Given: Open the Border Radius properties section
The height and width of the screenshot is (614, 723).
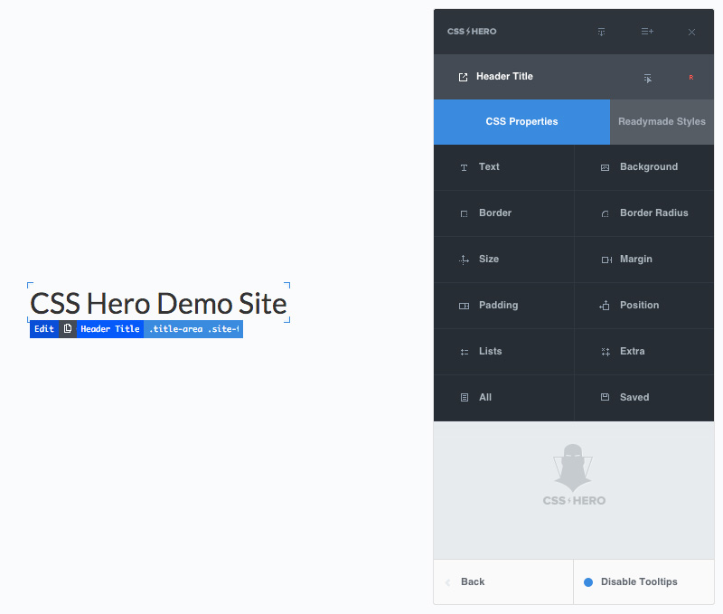Looking at the screenshot, I should (644, 213).
